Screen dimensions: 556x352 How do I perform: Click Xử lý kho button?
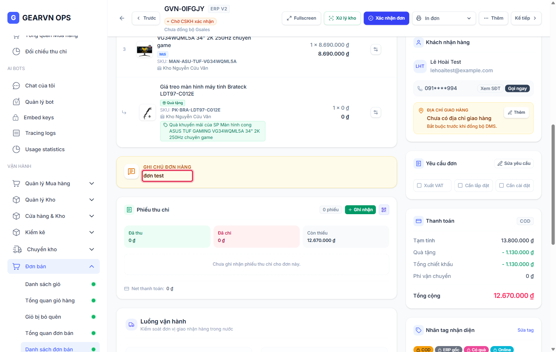click(342, 18)
